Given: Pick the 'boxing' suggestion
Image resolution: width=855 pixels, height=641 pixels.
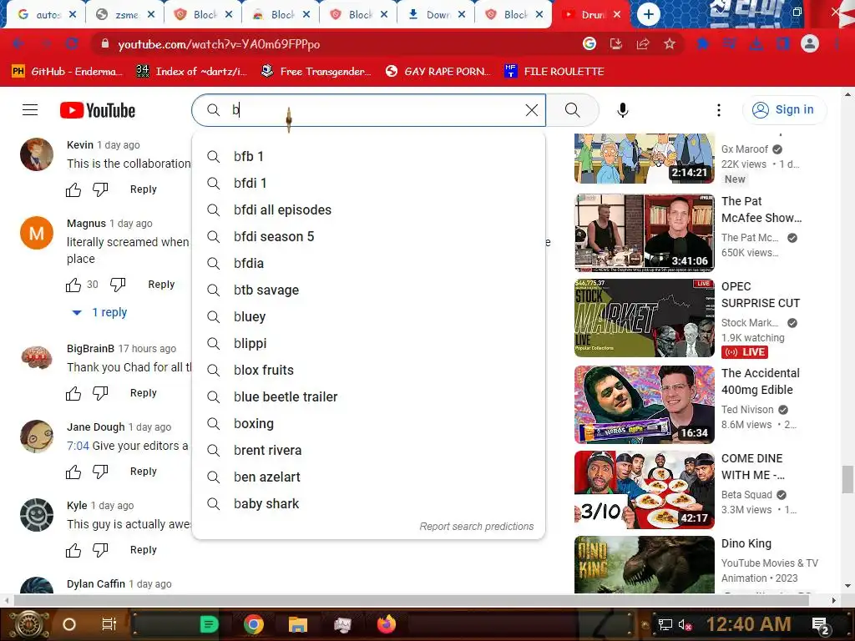Looking at the screenshot, I should pyautogui.click(x=368, y=423).
